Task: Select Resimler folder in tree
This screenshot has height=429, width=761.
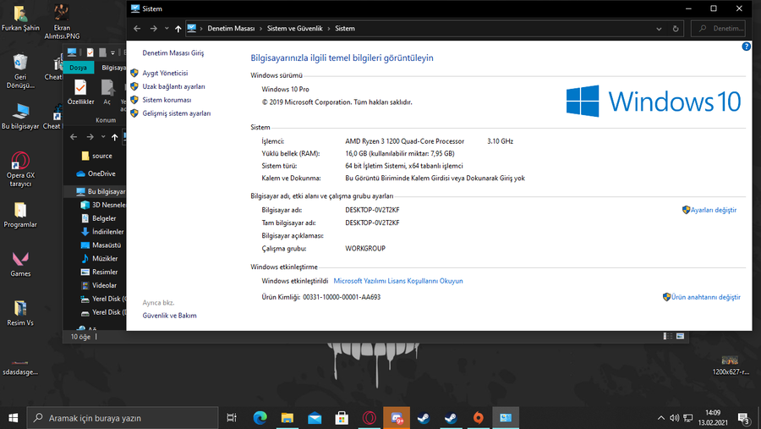Action: point(100,272)
